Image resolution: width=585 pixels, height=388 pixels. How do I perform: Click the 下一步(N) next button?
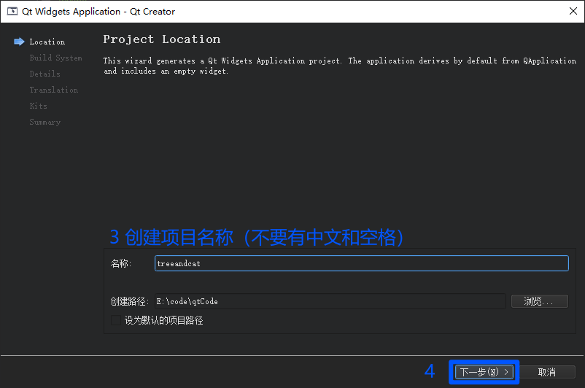[x=484, y=372]
